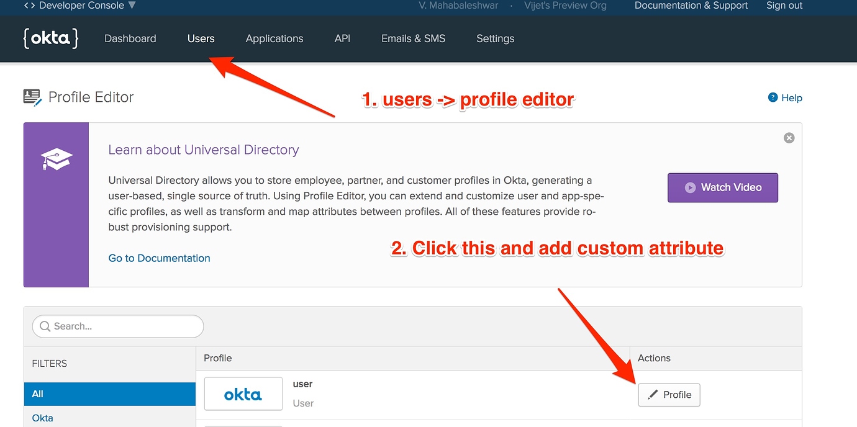857x427 pixels.
Task: Click the Sign out link
Action: [x=784, y=6]
